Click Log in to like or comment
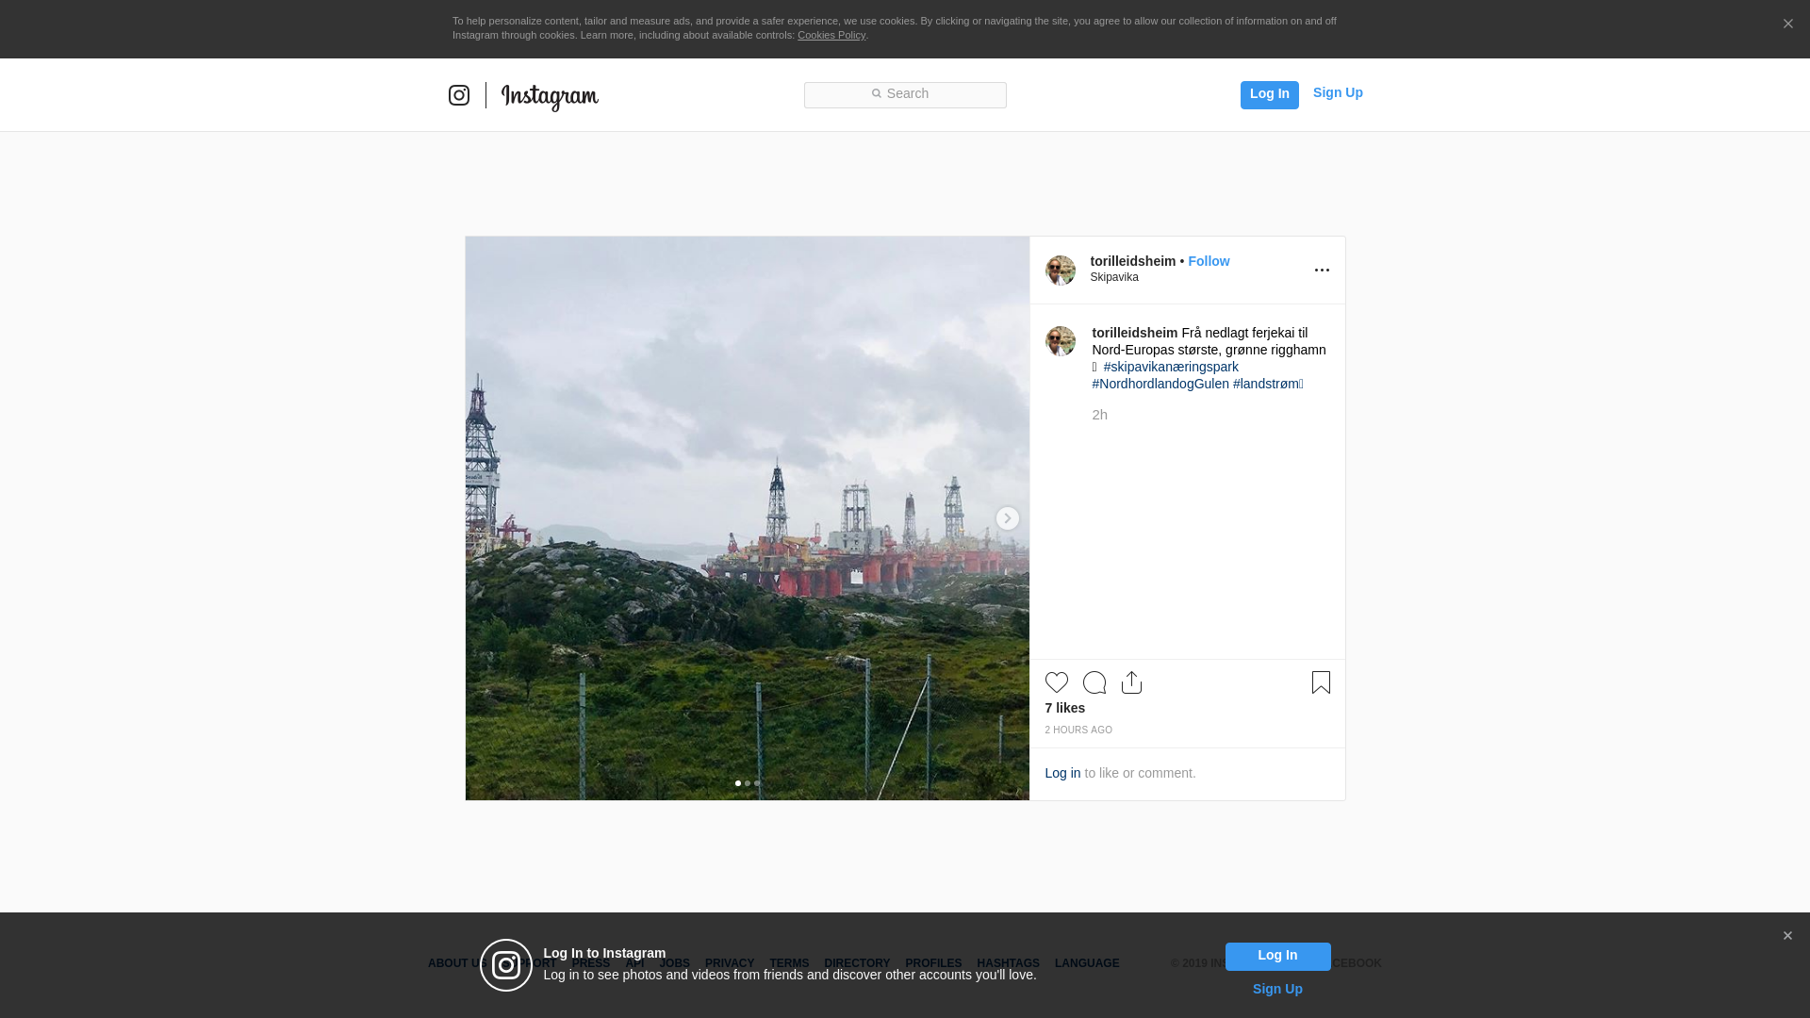This screenshot has width=1810, height=1018. (x=1062, y=773)
